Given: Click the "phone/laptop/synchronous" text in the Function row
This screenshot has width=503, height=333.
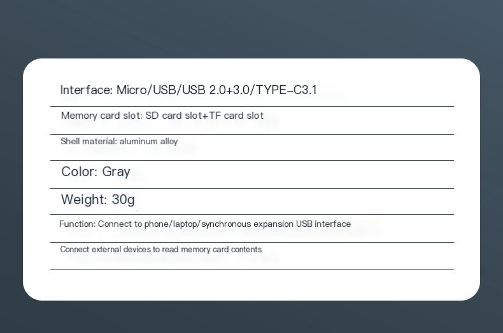Looking at the screenshot, I should [194, 224].
